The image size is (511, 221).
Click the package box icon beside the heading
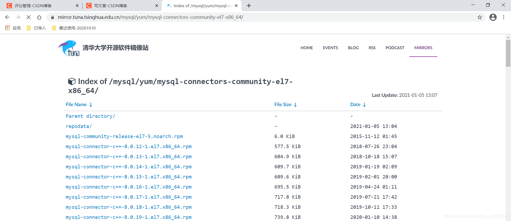tap(72, 81)
